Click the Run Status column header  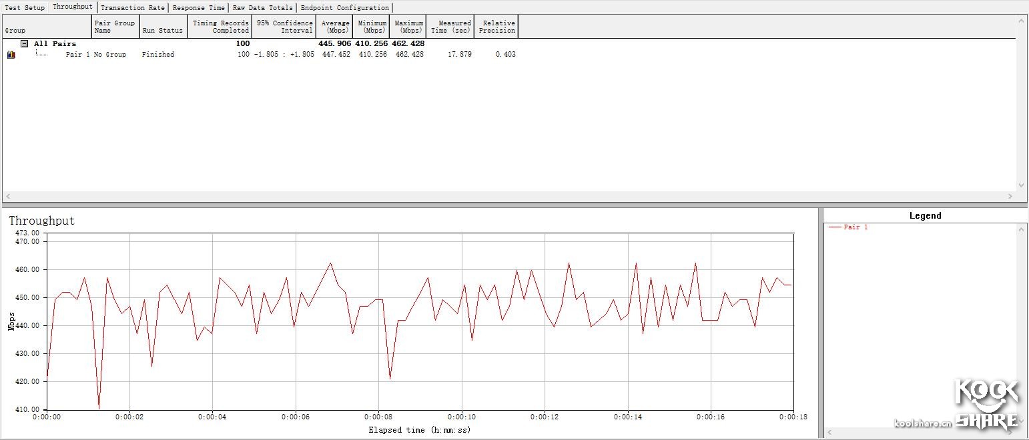pyautogui.click(x=163, y=30)
